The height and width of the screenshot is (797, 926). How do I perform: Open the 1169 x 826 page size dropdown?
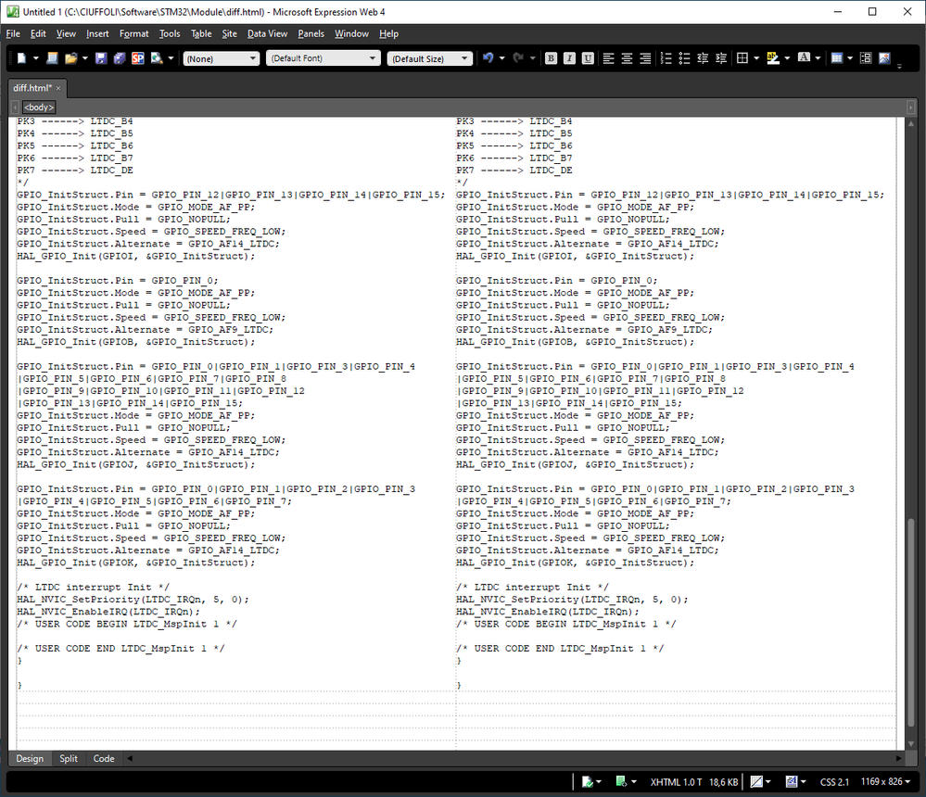pos(885,781)
